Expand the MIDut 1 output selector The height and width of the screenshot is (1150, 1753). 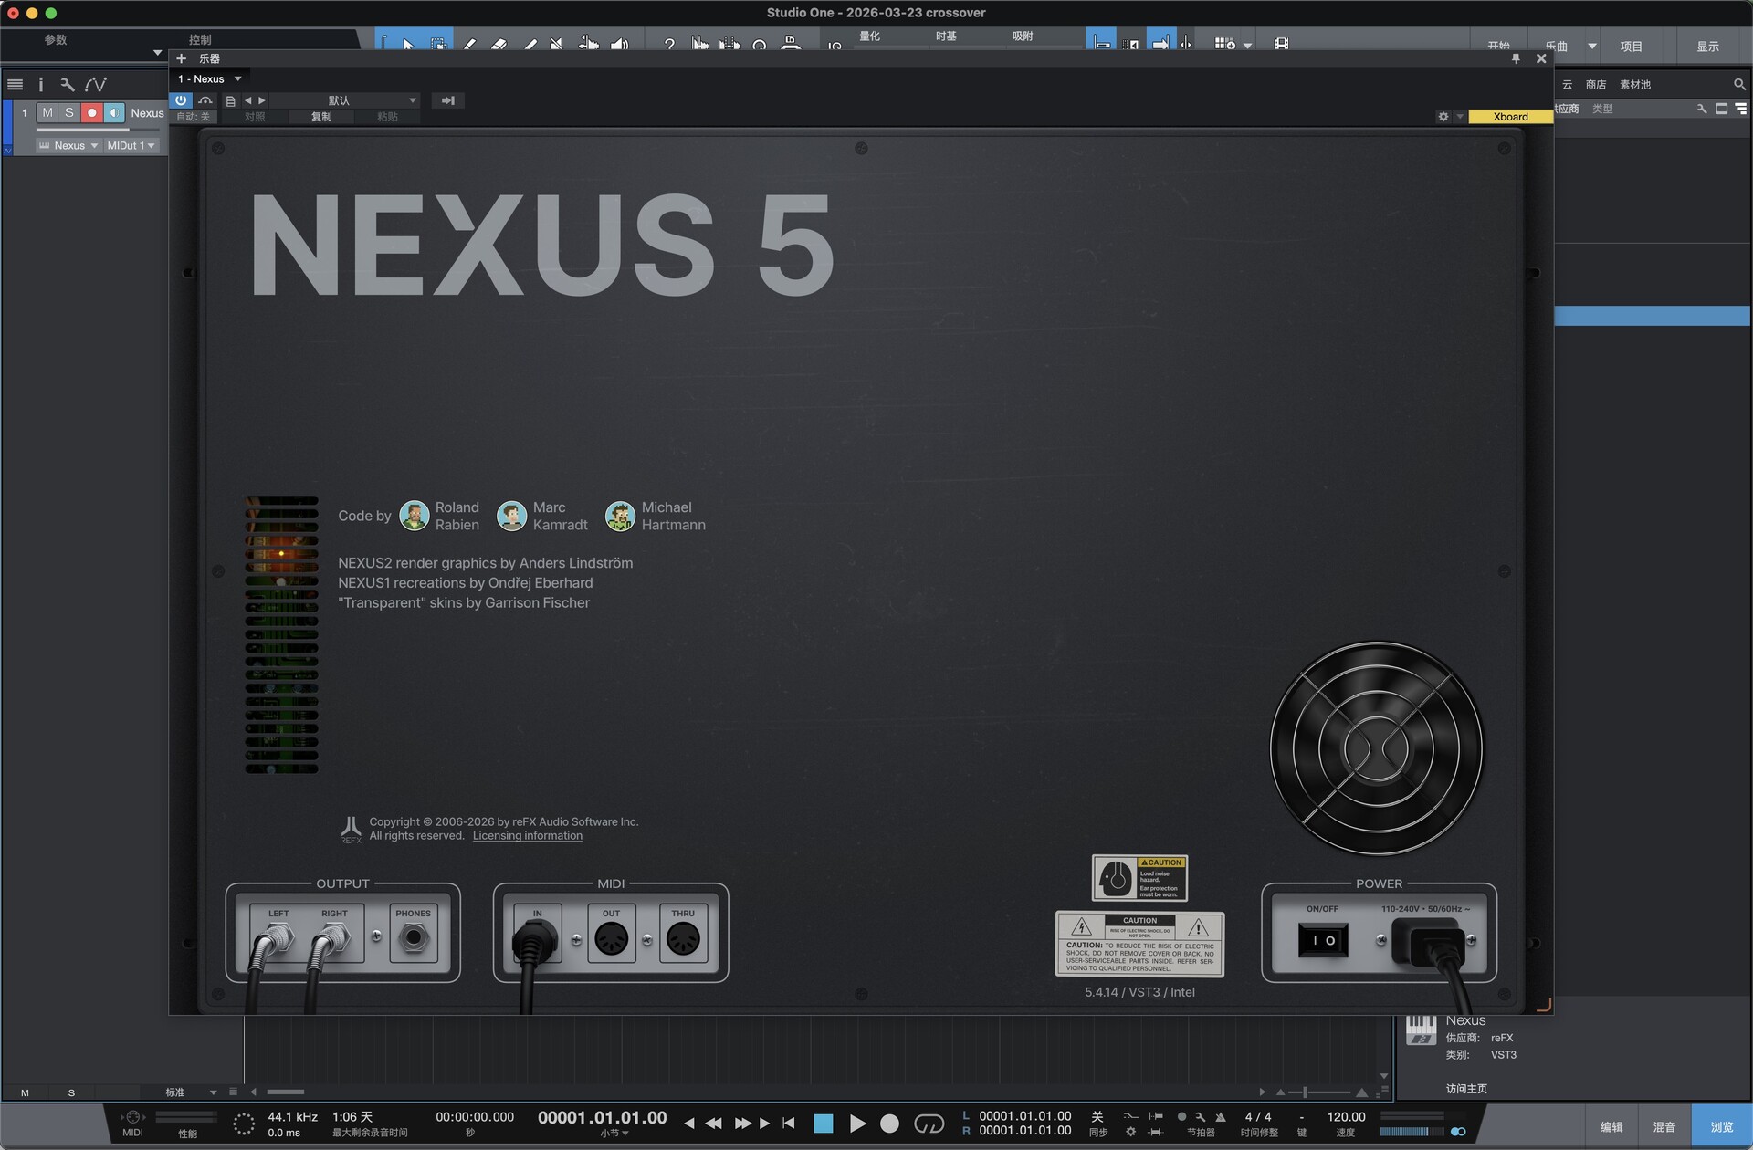tap(131, 146)
